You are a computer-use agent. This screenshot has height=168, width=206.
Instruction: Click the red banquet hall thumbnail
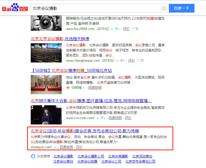[46, 85]
